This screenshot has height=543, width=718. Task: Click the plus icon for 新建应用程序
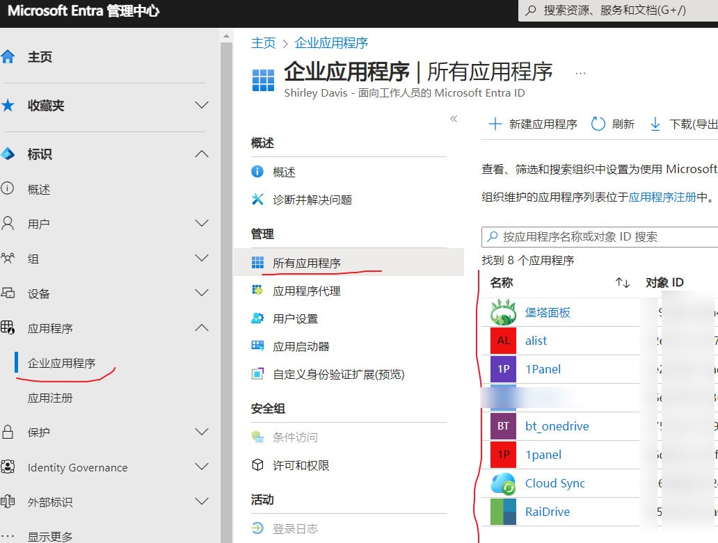pos(495,124)
